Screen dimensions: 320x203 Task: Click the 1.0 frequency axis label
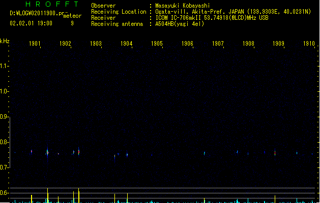(4, 91)
